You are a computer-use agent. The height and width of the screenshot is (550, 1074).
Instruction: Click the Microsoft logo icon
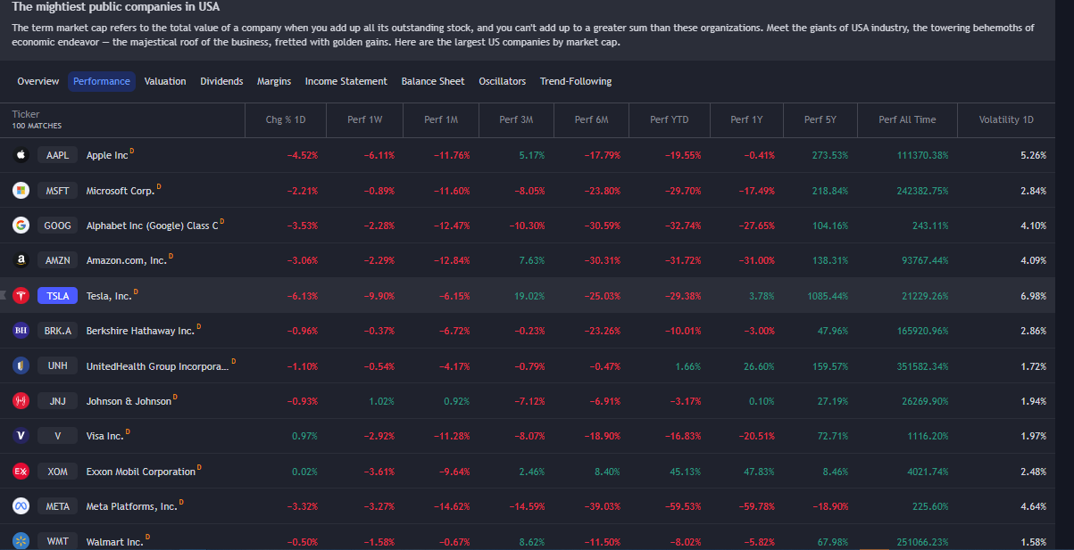click(21, 190)
